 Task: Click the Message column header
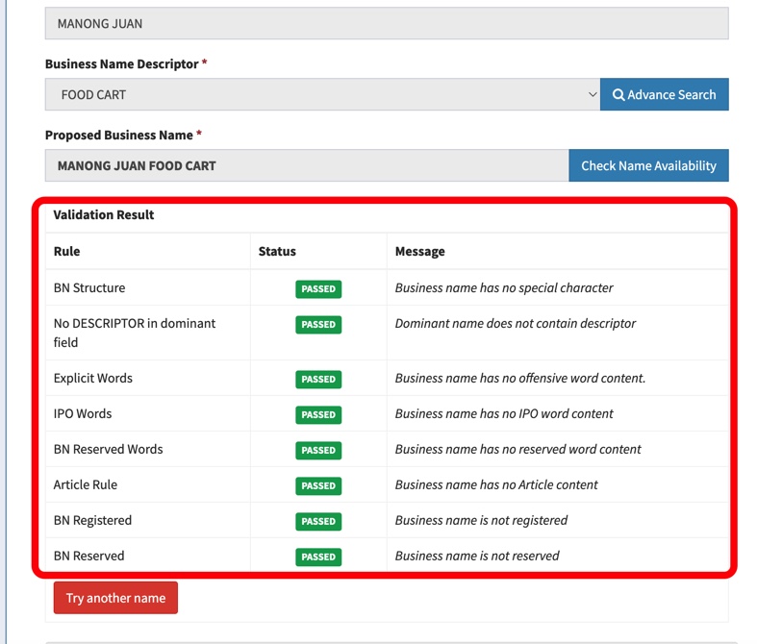[420, 251]
